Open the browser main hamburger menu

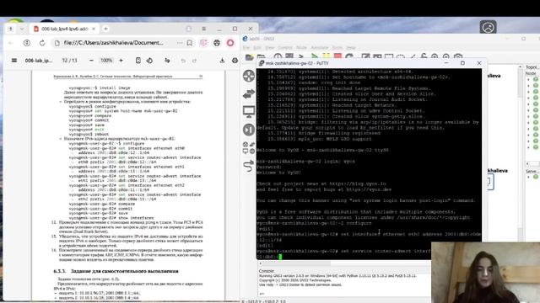coord(204,29)
